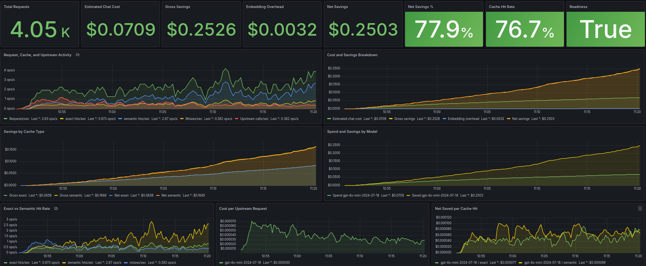
Task: Open the Request, Cache, Upstream Activity panel description icon
Action: point(78,55)
